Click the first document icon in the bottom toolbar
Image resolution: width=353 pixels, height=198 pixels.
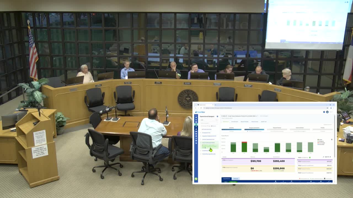pyautogui.click(x=276, y=182)
